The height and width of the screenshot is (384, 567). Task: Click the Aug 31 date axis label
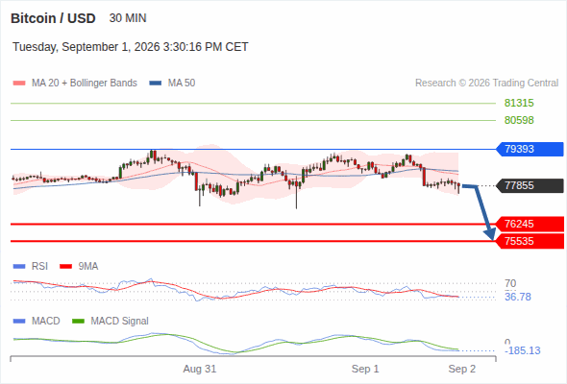(200, 369)
